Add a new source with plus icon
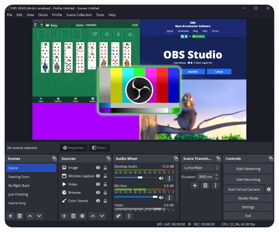Screen dimensions: 279x232 click(64, 216)
